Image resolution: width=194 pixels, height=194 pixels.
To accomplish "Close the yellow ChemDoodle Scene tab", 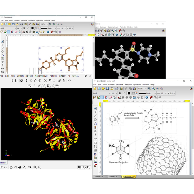I will 134,176.
